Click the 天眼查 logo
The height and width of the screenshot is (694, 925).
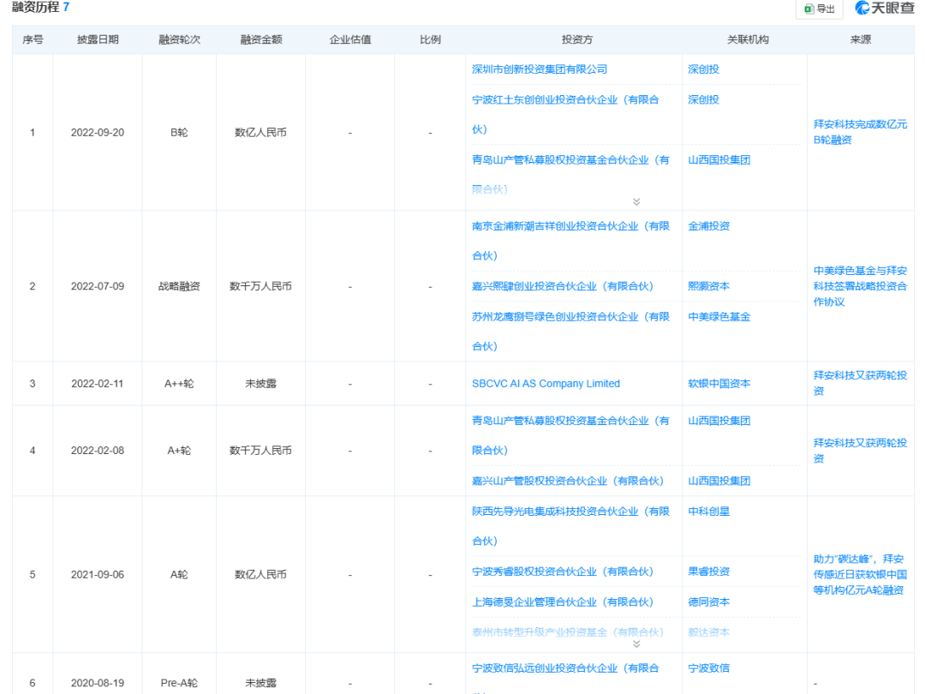pyautogui.click(x=884, y=8)
